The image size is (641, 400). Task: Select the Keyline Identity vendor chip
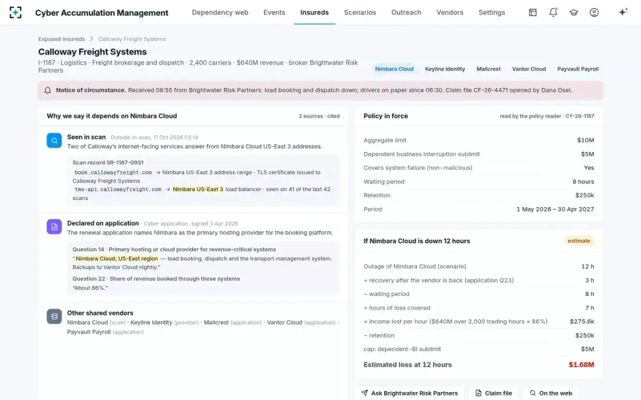(x=445, y=69)
